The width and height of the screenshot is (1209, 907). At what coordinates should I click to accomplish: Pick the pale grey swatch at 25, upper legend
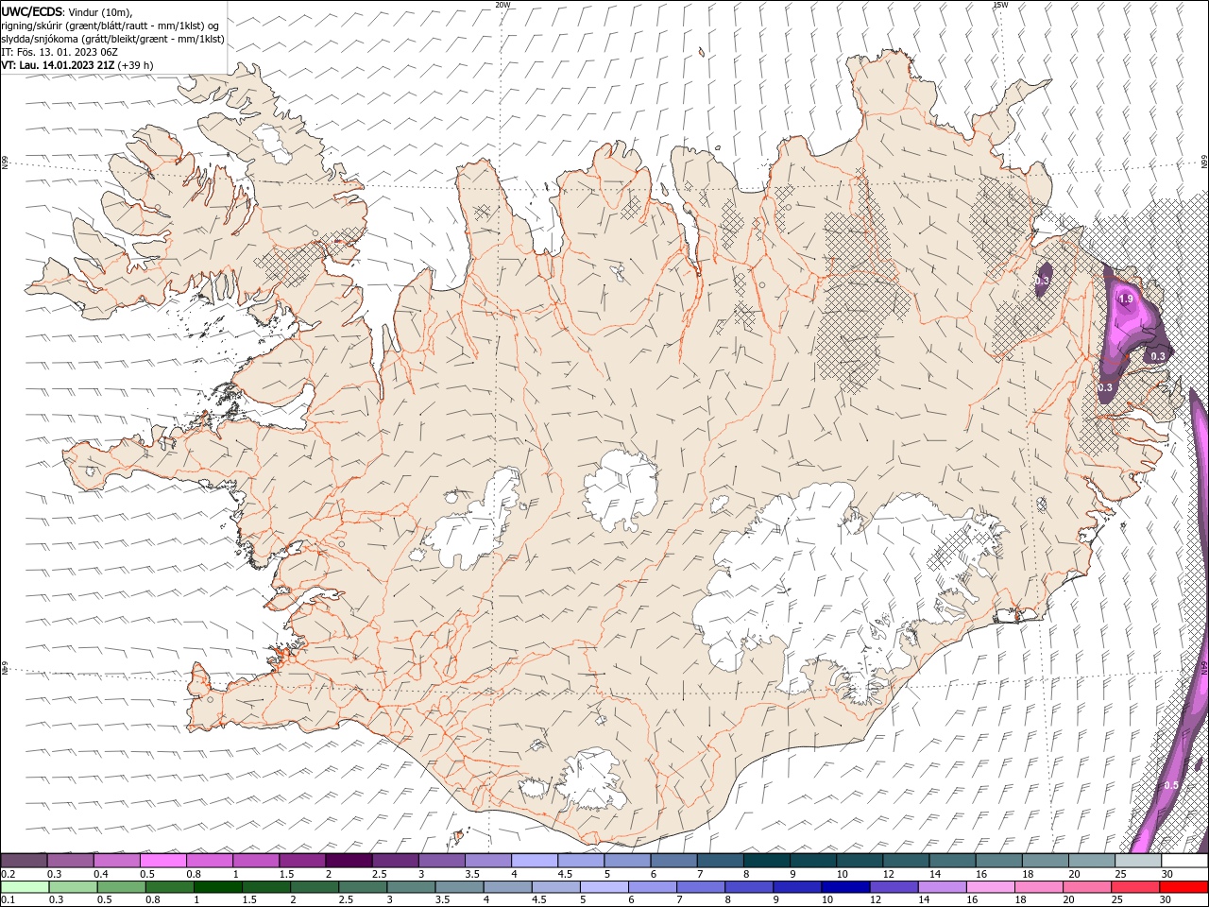point(1137,861)
